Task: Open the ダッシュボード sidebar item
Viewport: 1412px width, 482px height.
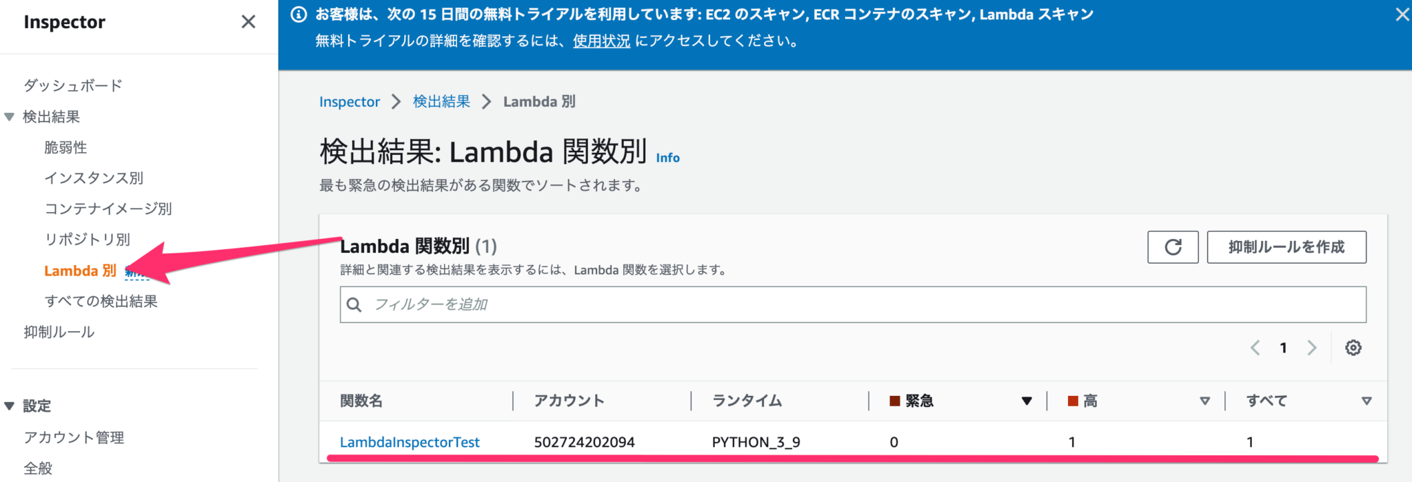Action: [72, 84]
